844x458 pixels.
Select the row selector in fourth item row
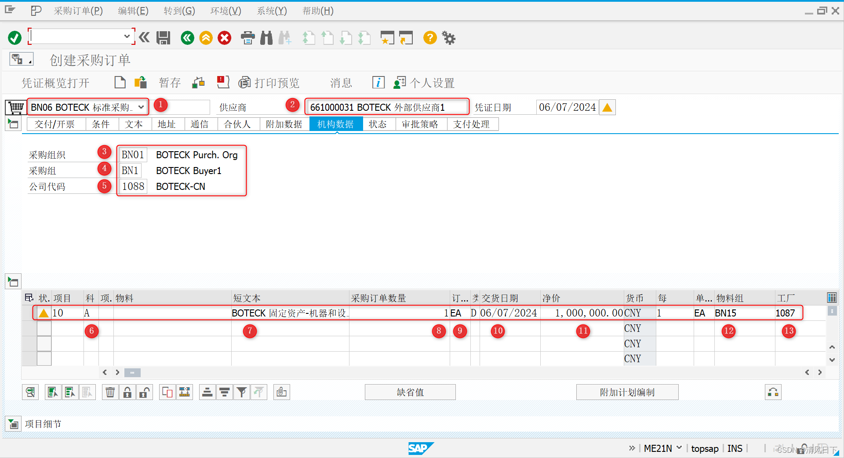(44, 359)
